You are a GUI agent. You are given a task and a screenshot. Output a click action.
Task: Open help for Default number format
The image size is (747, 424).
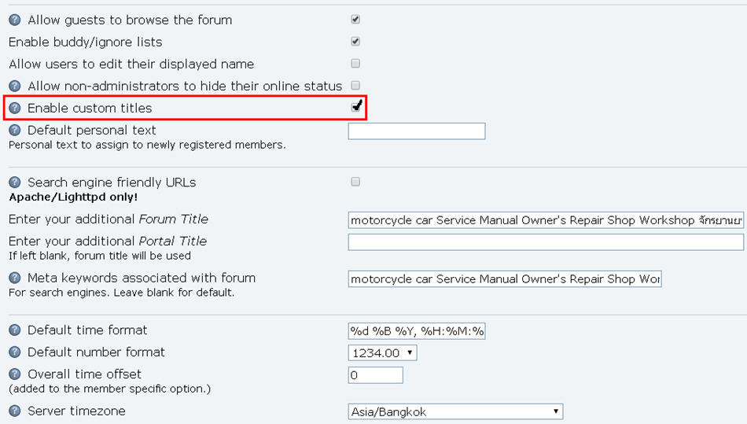15,352
